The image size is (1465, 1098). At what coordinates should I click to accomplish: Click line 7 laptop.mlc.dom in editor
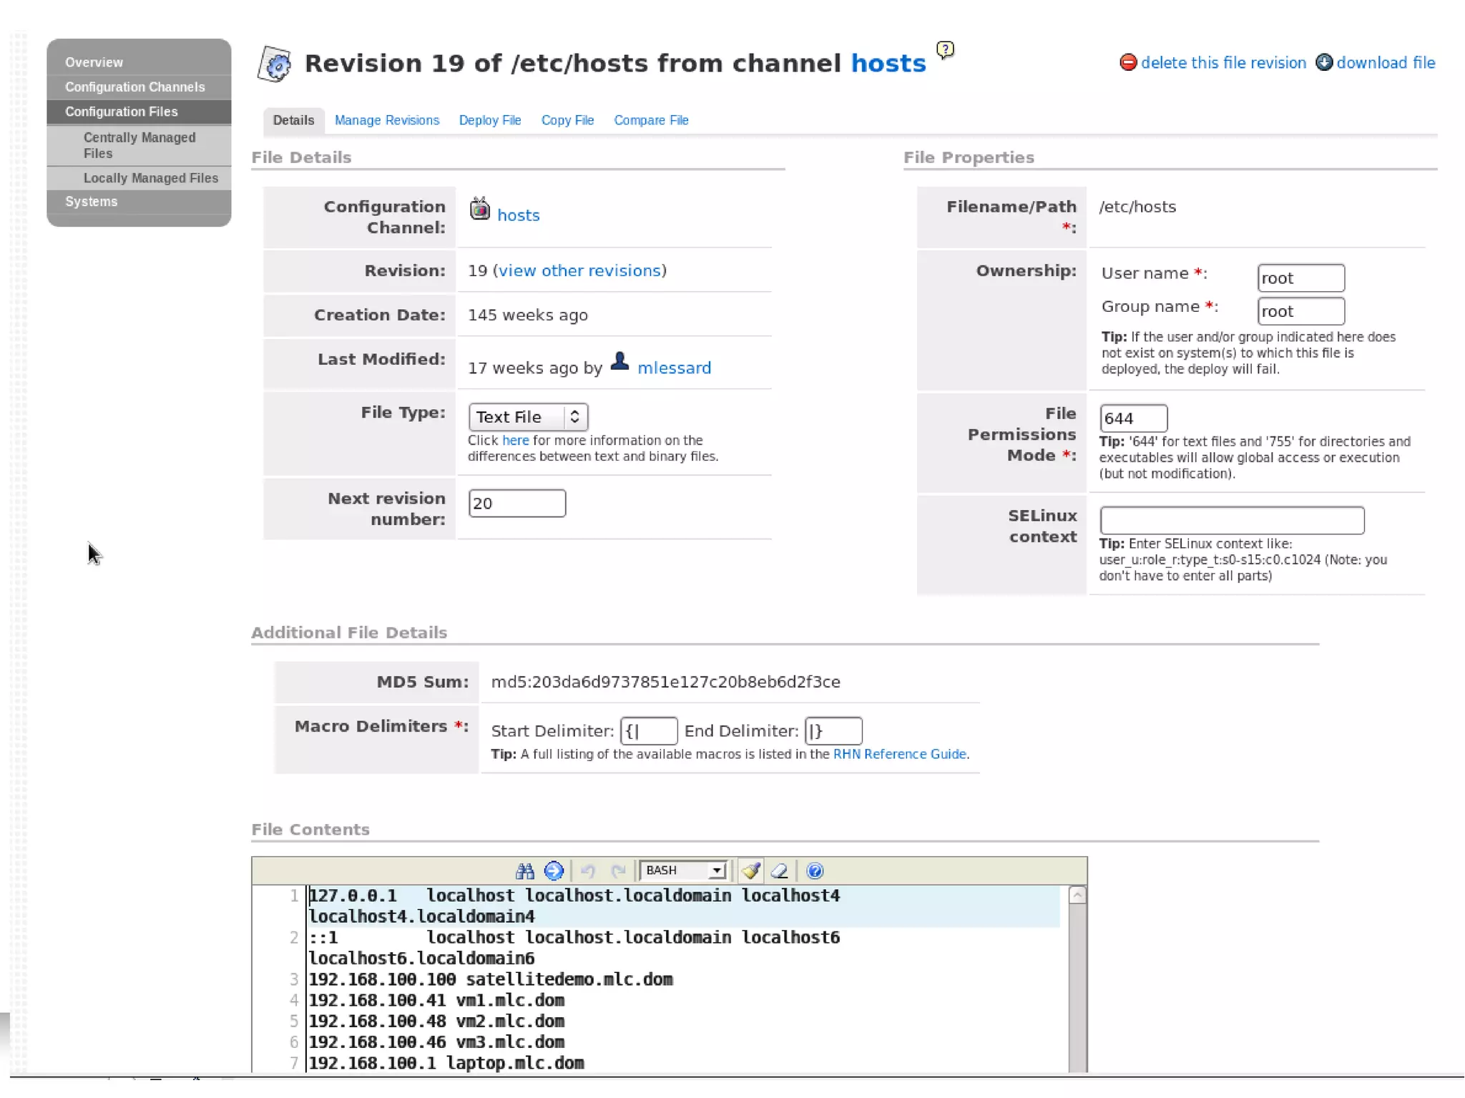point(446,1063)
